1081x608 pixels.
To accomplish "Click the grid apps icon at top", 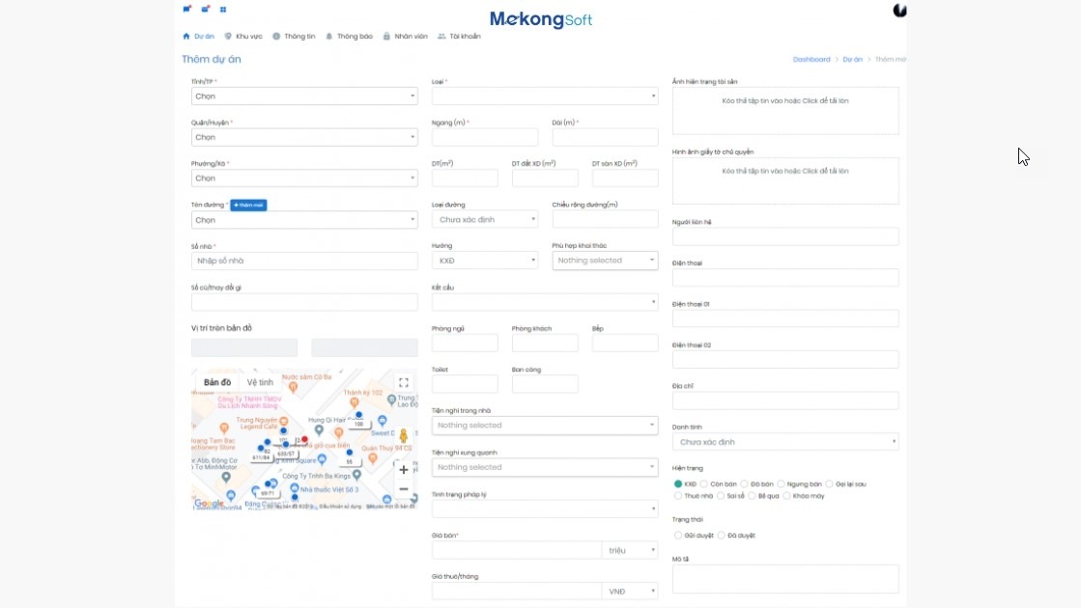I will tap(223, 10).
